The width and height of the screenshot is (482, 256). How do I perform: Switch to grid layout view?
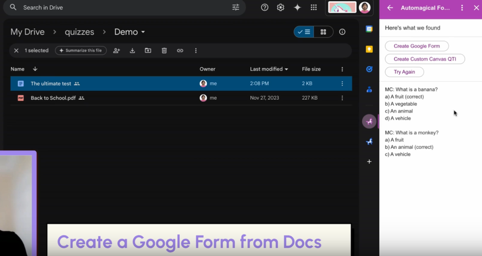point(323,32)
